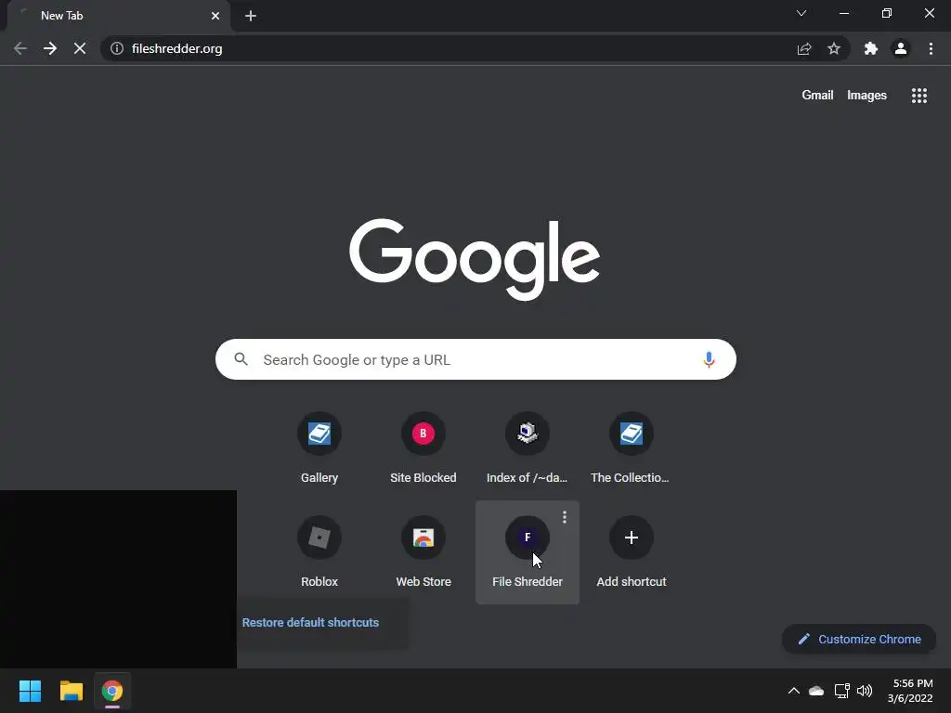Screen dimensions: 951x713
Task: Open the Windows Start menu
Action: (x=30, y=691)
